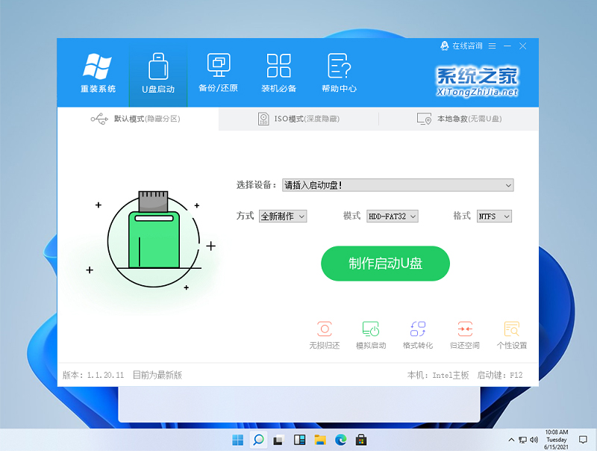
Task: Select the U盘启动 (USB Boot) icon
Action: (157, 72)
